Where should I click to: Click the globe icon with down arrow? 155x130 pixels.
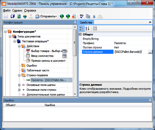click(x=68, y=17)
